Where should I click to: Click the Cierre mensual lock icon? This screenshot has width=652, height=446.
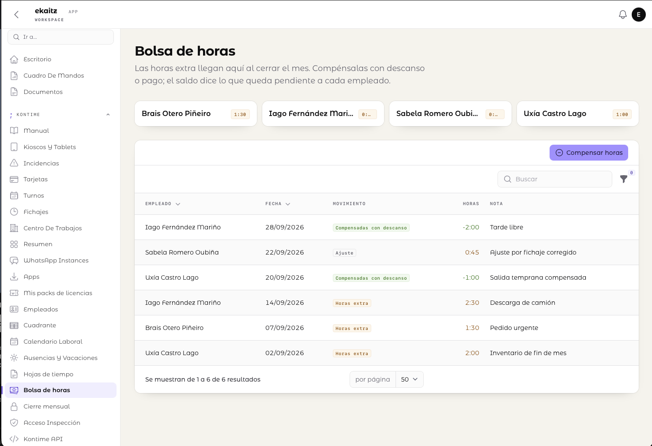point(14,406)
